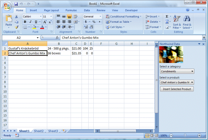
Task: Align text to middle
Action: [64, 17]
